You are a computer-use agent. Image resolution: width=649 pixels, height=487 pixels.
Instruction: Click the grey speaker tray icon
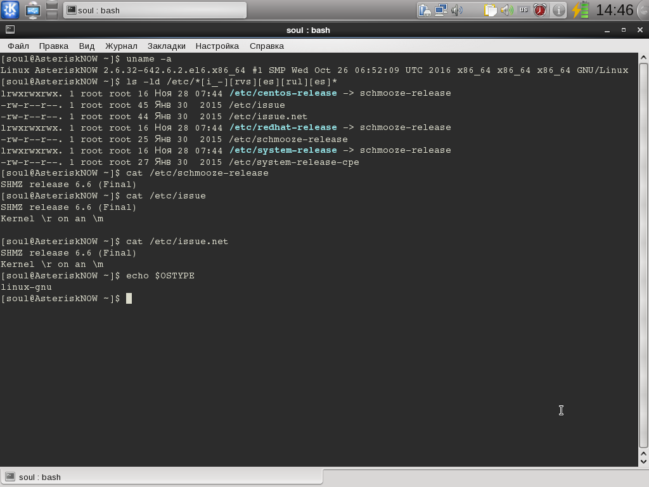[456, 10]
